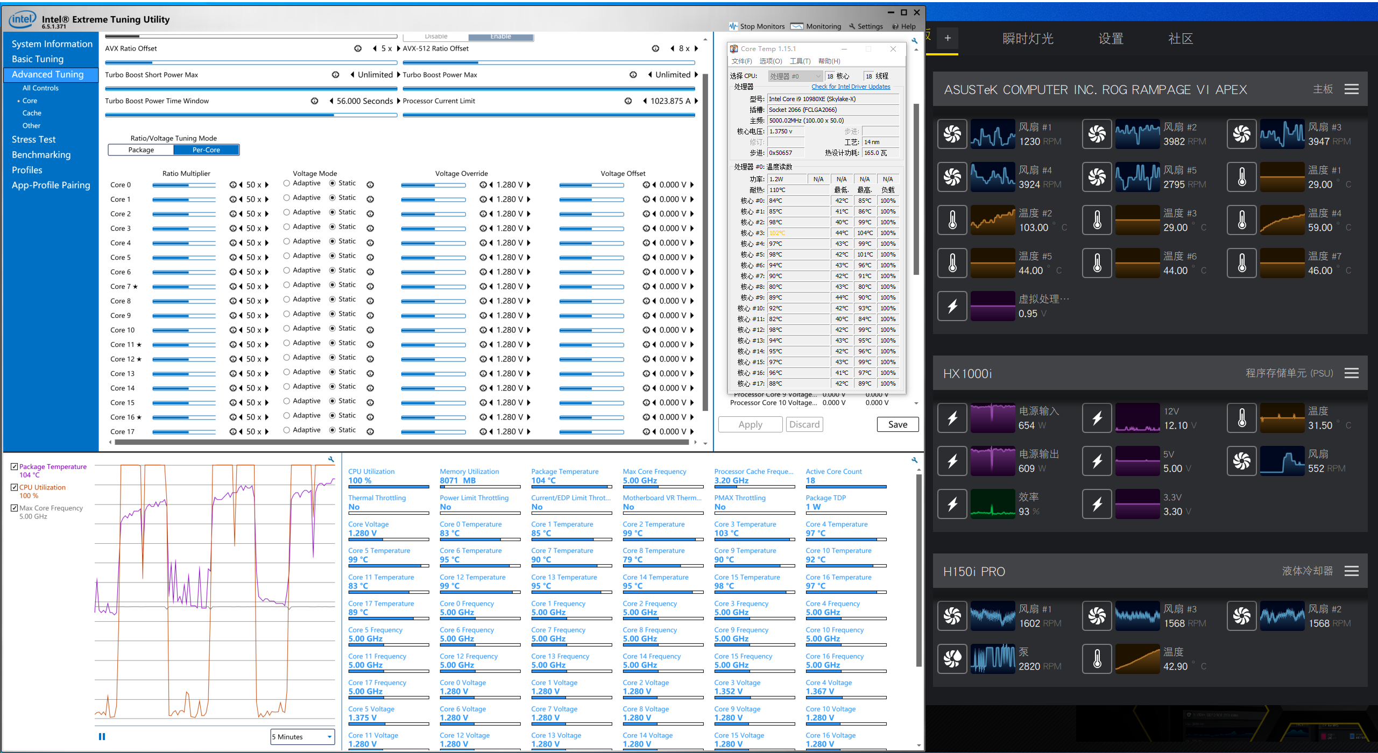Open hamburger menu of ASUSTeK ROG RAMPAGE panel

point(1352,89)
